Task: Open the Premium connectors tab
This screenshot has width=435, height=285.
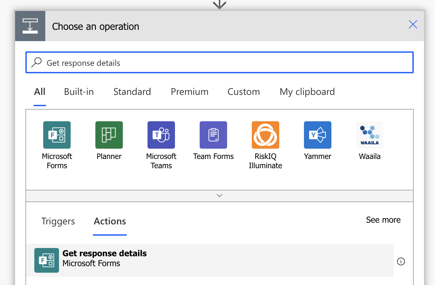Action: click(x=190, y=92)
